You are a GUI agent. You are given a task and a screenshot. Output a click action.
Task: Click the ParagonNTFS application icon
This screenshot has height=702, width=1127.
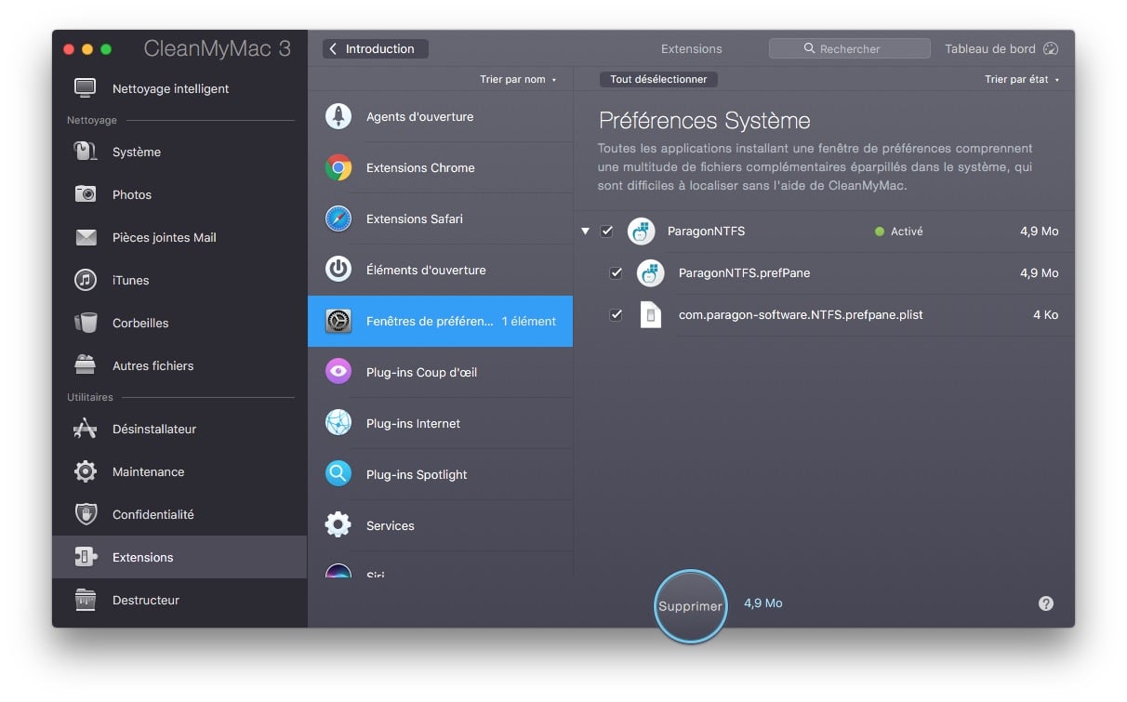coord(642,232)
